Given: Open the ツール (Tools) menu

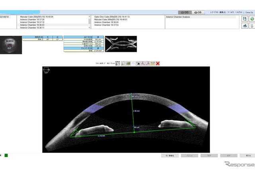Looking at the screenshot, I should click(x=230, y=12).
